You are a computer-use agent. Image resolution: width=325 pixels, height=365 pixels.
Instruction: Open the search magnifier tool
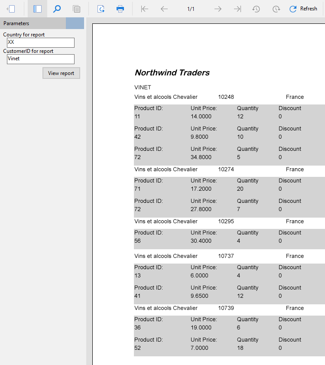point(57,9)
